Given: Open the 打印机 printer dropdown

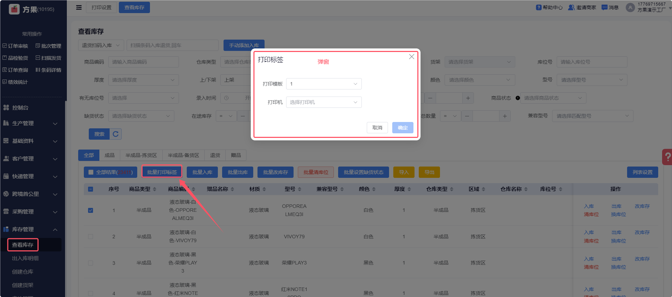Looking at the screenshot, I should click(x=324, y=102).
